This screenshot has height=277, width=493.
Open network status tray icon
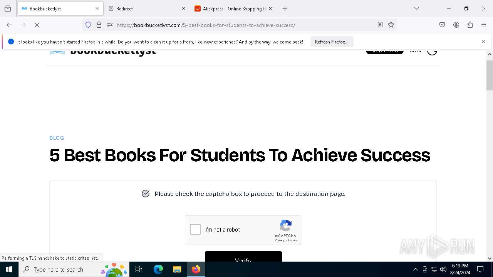coord(434,269)
